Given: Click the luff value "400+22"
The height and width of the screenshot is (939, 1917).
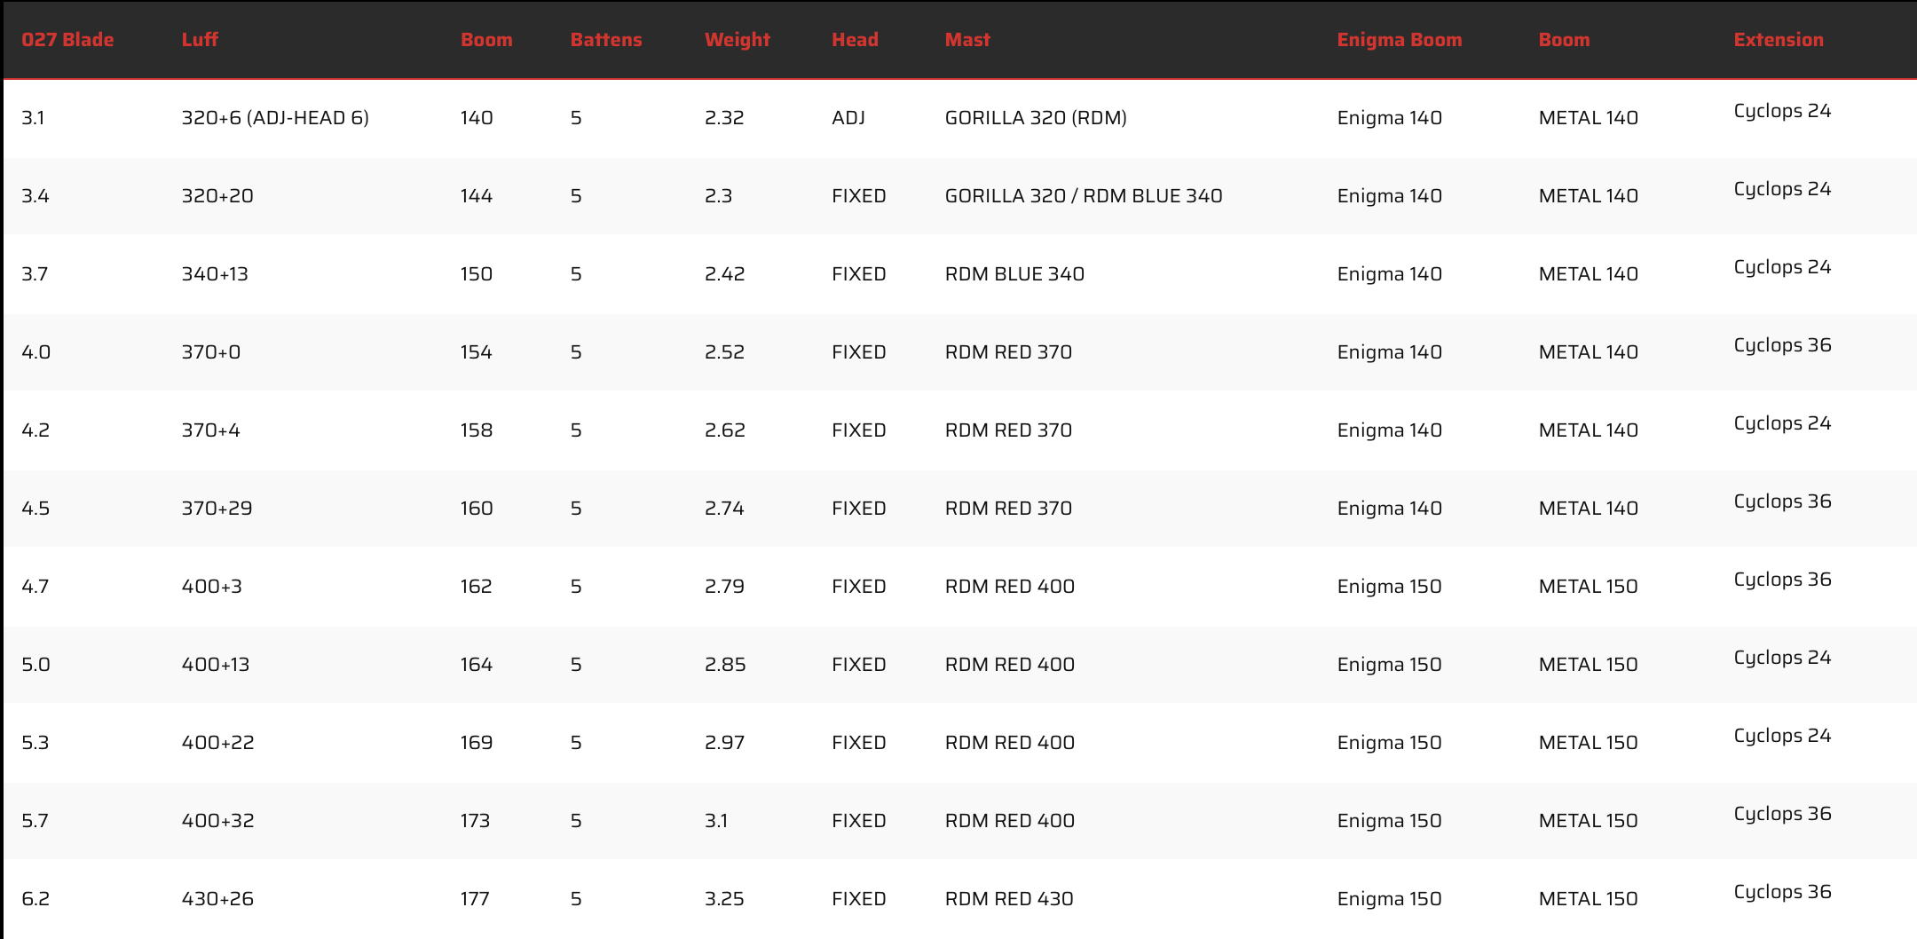Looking at the screenshot, I should click(x=218, y=743).
